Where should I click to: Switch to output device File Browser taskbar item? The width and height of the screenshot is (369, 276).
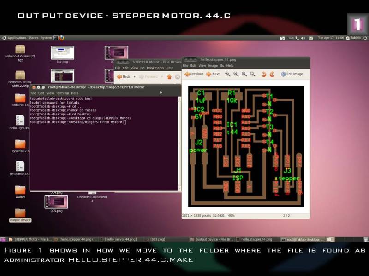(x=211, y=239)
